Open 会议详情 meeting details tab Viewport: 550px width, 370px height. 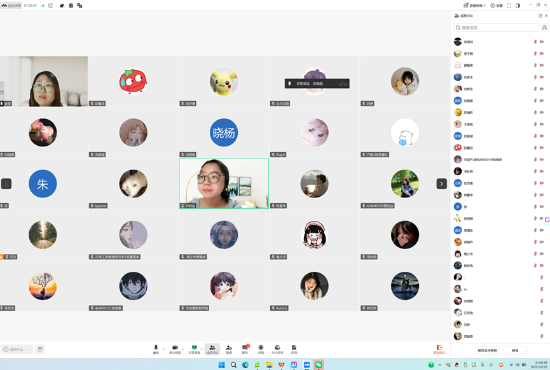point(11,5)
